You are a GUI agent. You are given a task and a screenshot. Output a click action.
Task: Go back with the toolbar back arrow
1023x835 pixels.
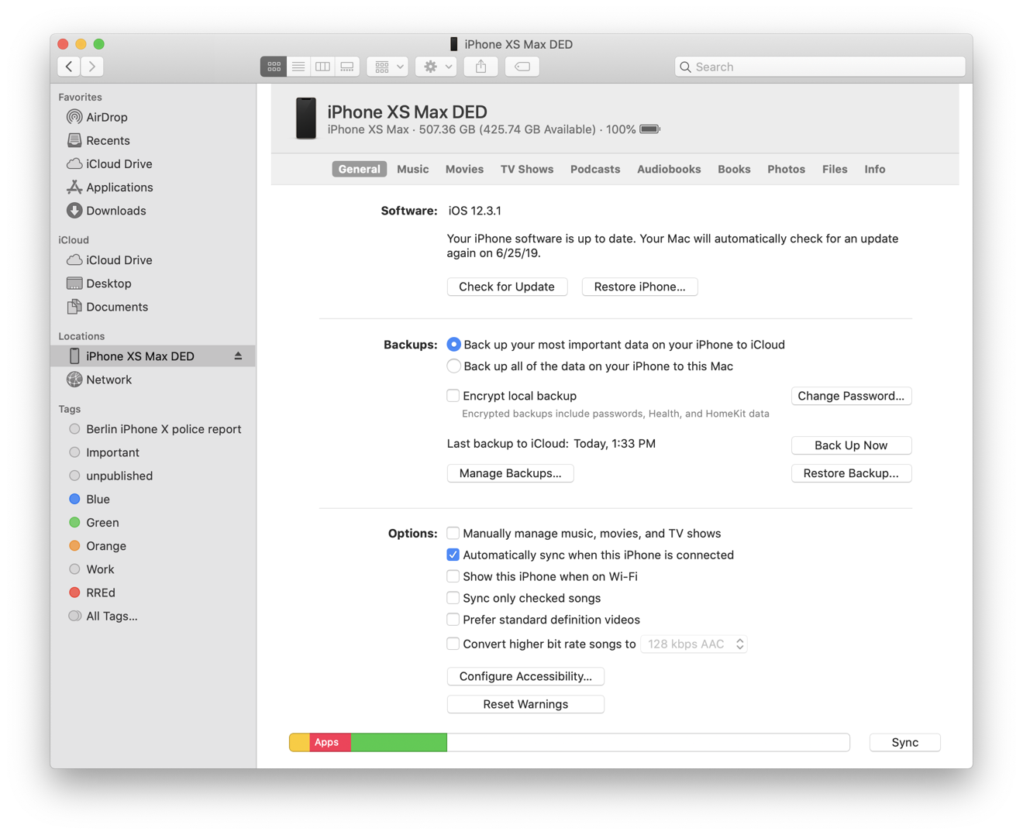pyautogui.click(x=69, y=67)
